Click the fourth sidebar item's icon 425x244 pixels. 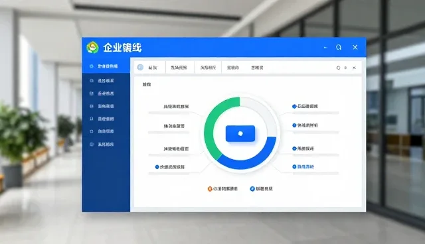tap(92, 106)
